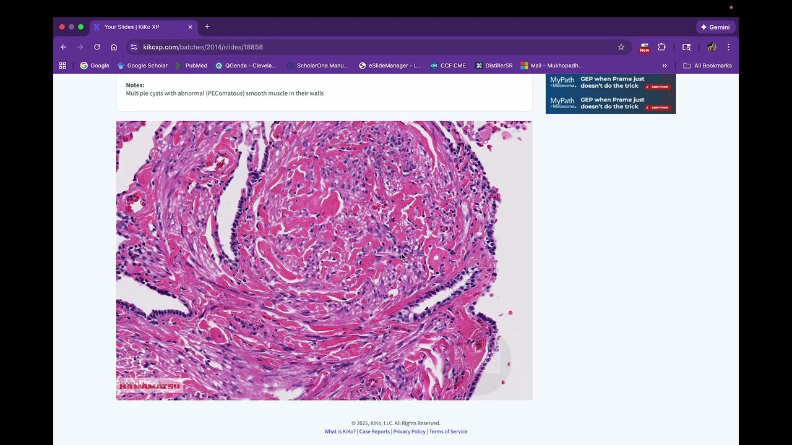Click the Notes: label
The image size is (792, 445).
pos(135,85)
